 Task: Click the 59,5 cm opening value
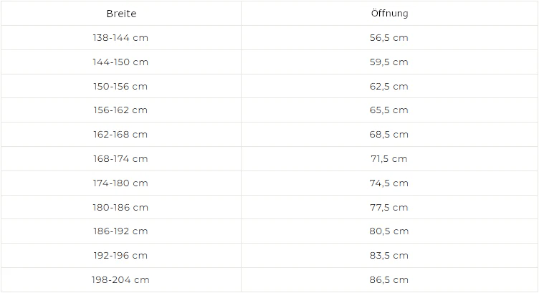(x=389, y=62)
